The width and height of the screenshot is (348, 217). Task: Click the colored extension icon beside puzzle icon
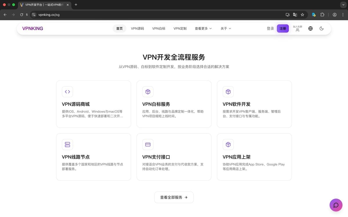point(313,14)
